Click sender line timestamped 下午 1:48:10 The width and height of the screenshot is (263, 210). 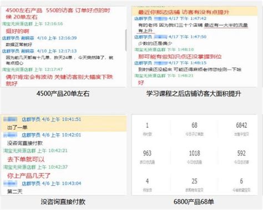coord(164,49)
